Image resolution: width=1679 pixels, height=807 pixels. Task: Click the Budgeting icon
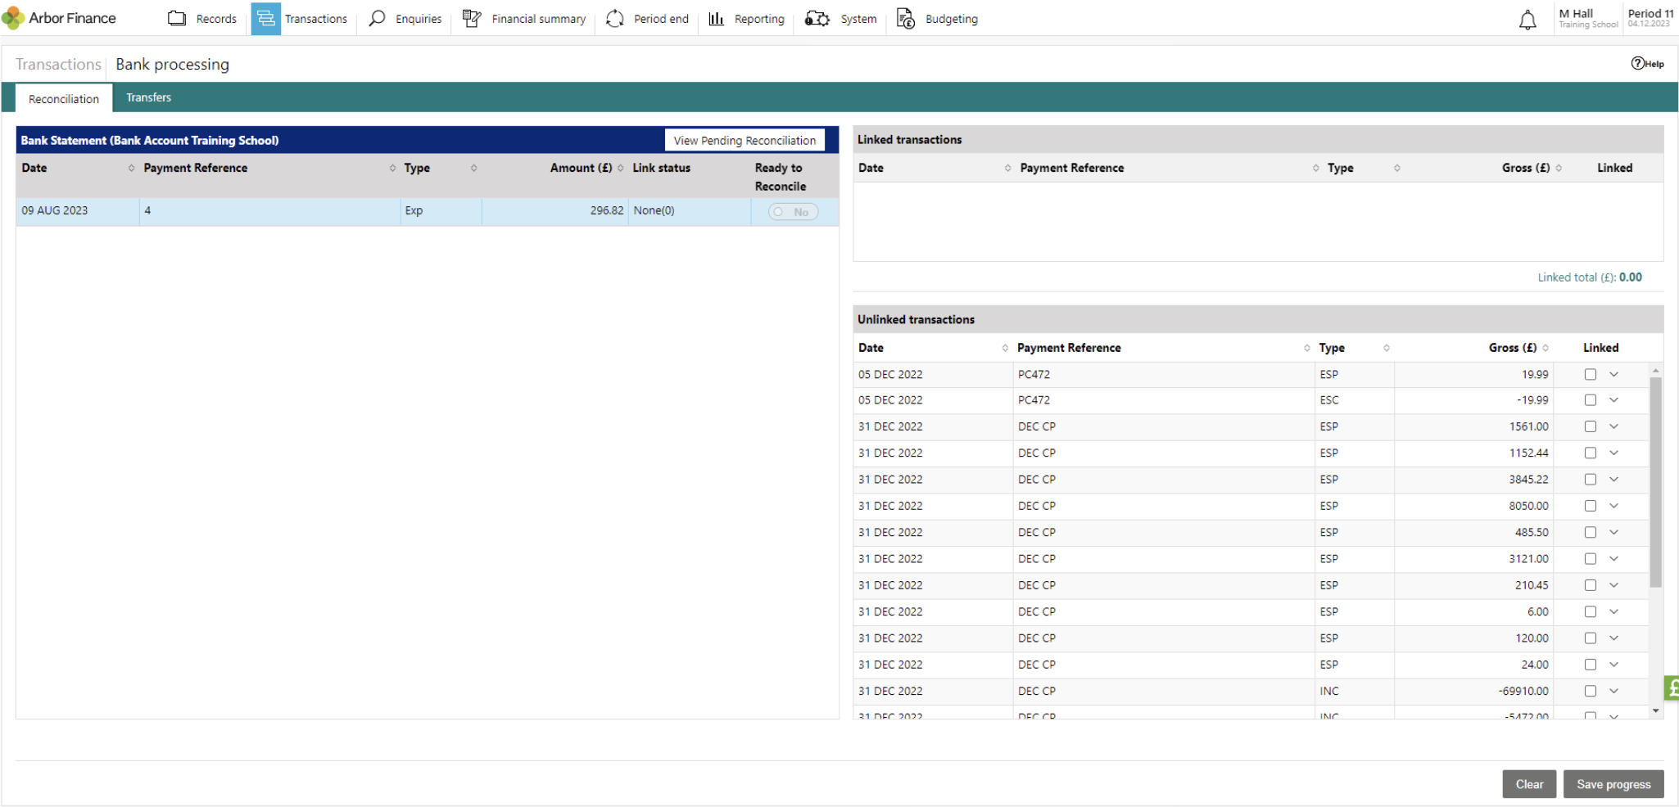(x=905, y=18)
